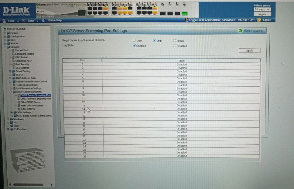Click the console port on switch panel
The image size is (294, 189).
(82, 13)
